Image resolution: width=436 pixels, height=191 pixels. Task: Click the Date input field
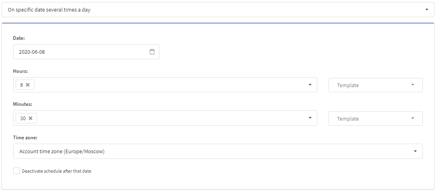click(86, 52)
